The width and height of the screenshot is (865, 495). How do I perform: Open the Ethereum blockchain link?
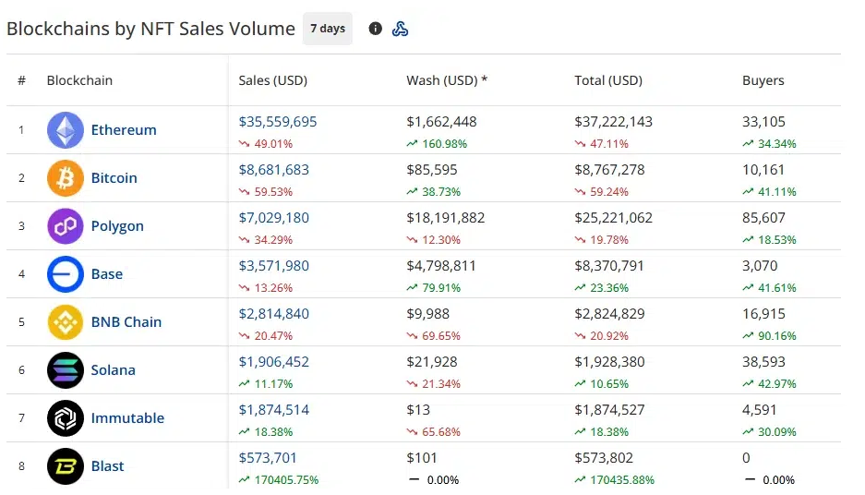pyautogui.click(x=124, y=130)
